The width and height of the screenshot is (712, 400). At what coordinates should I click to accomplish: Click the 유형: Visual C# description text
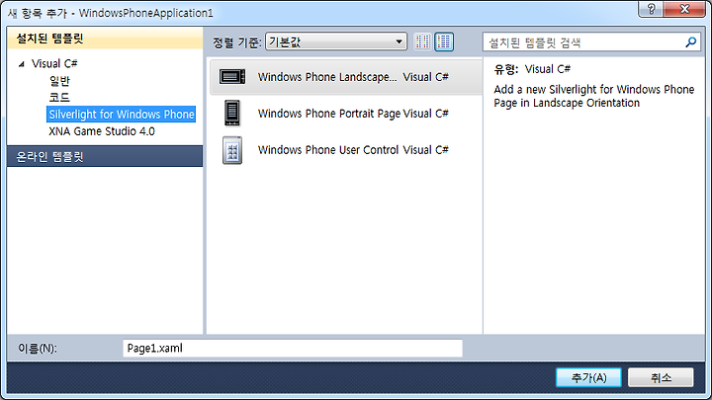pos(532,69)
